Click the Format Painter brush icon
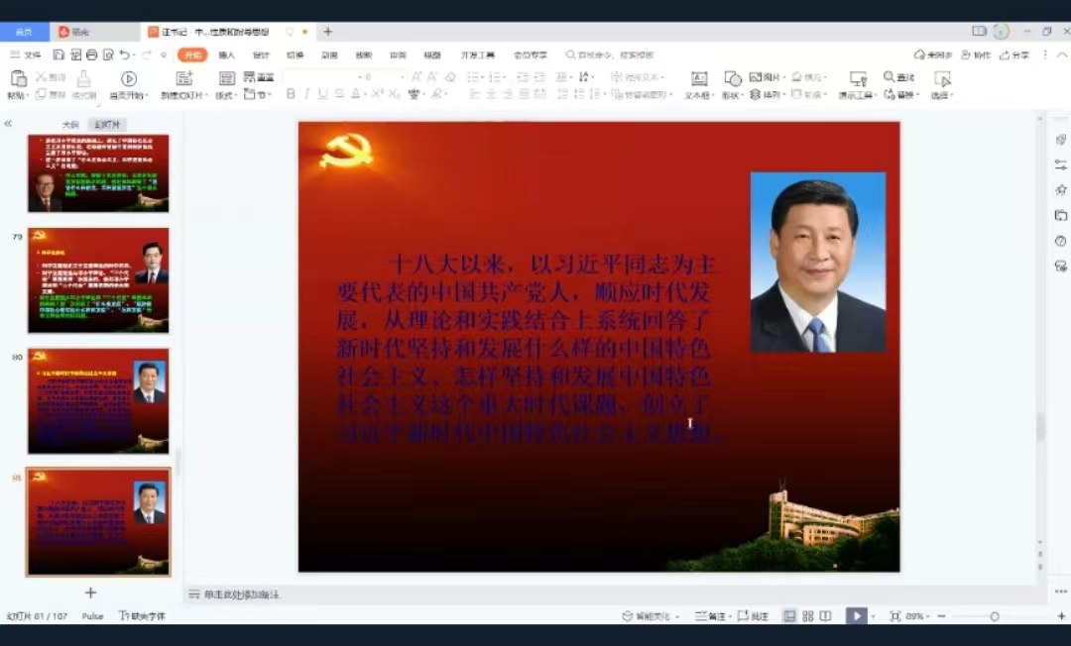1071x646 pixels. pyautogui.click(x=84, y=78)
